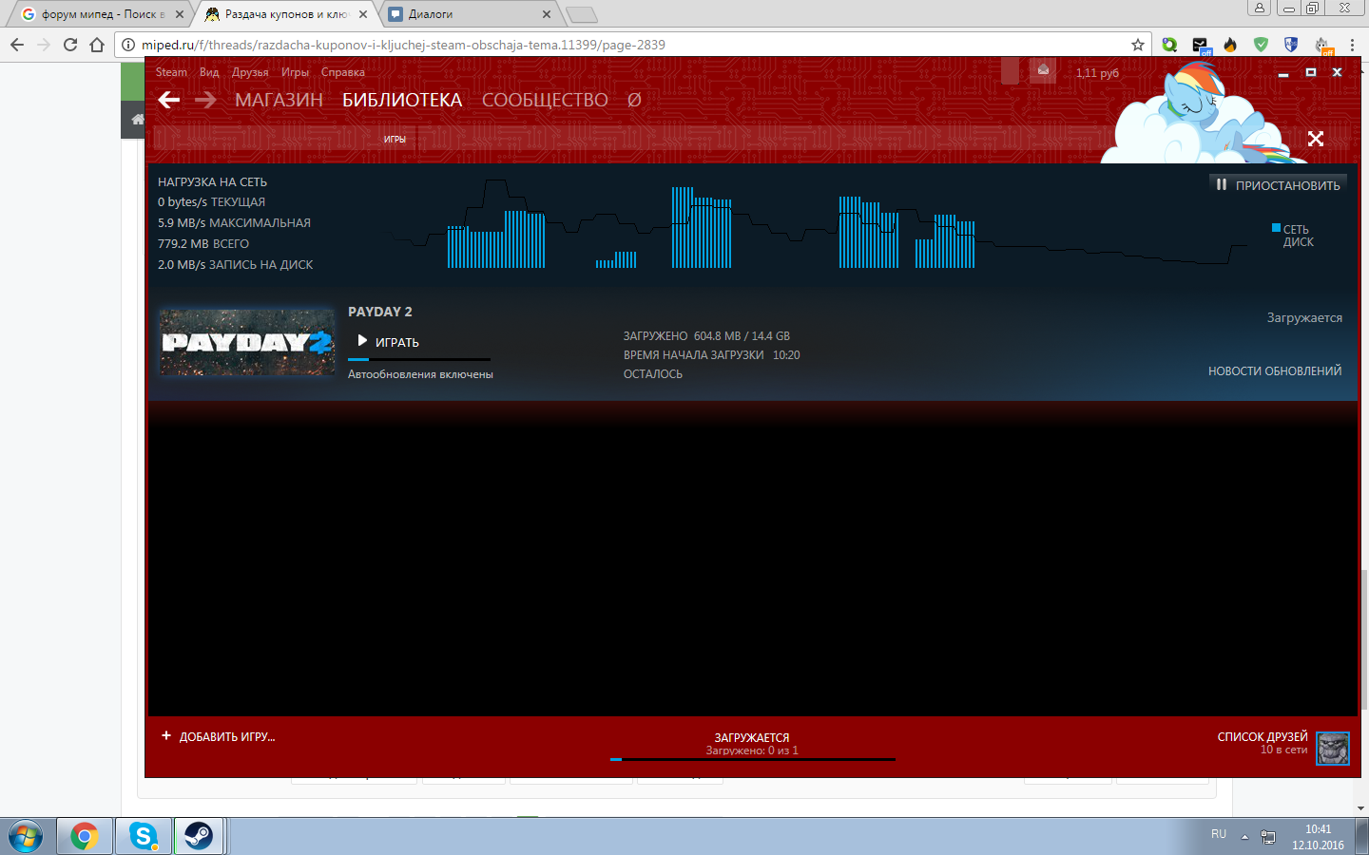Click the grey extension icon with orange off badge
Screen dimensions: 1369x855
click(1322, 46)
